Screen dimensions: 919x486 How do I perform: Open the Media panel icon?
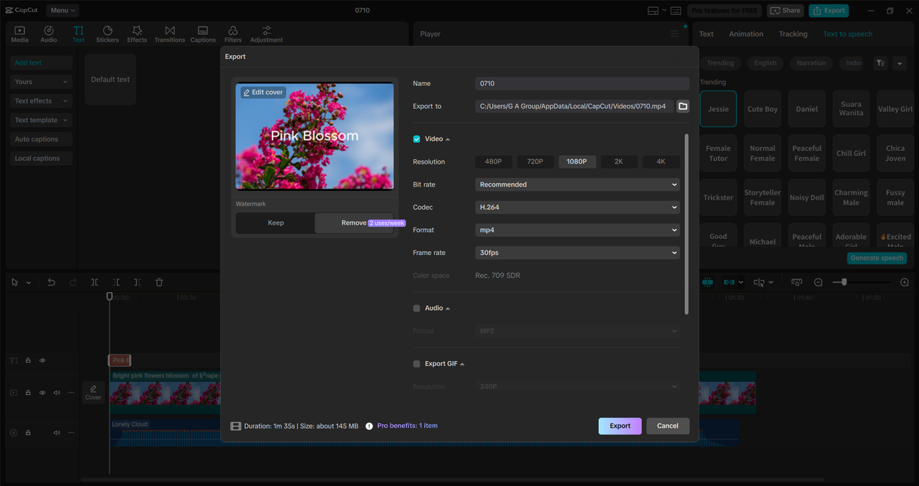point(19,34)
